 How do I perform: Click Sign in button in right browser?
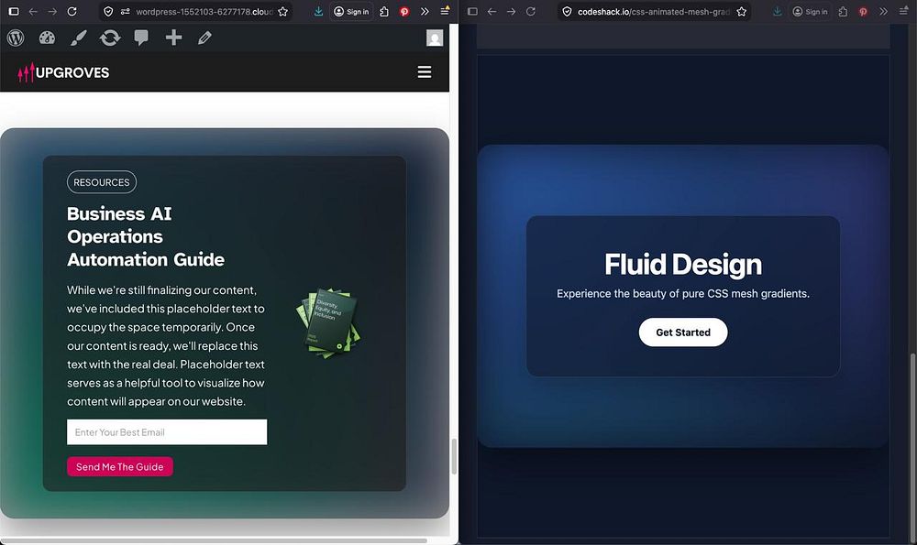click(x=810, y=11)
